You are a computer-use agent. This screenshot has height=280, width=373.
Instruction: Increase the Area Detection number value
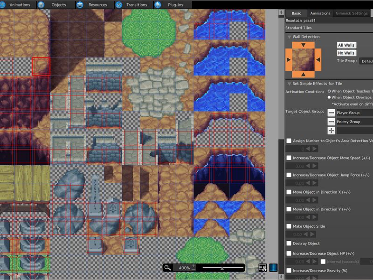click(314, 149)
